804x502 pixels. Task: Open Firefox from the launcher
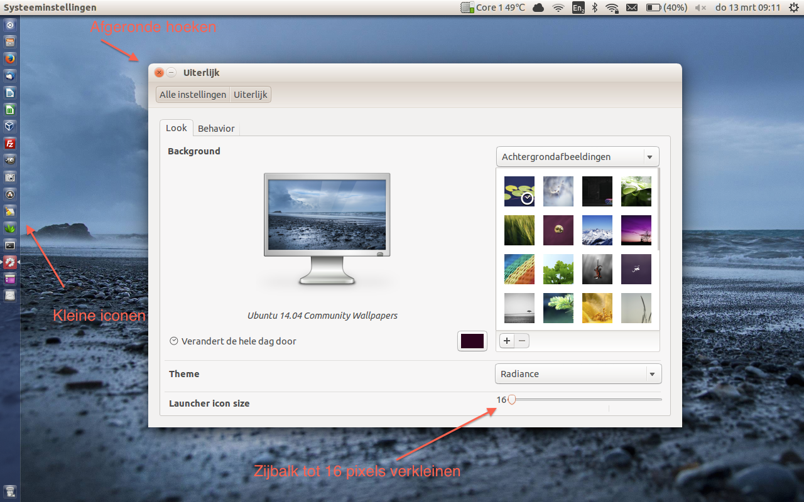(10, 59)
